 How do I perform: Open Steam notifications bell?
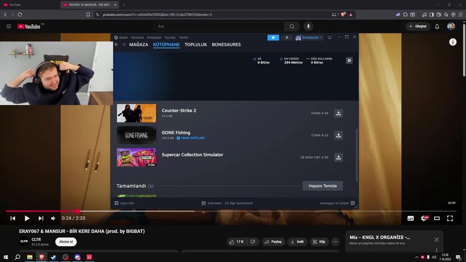click(x=287, y=37)
